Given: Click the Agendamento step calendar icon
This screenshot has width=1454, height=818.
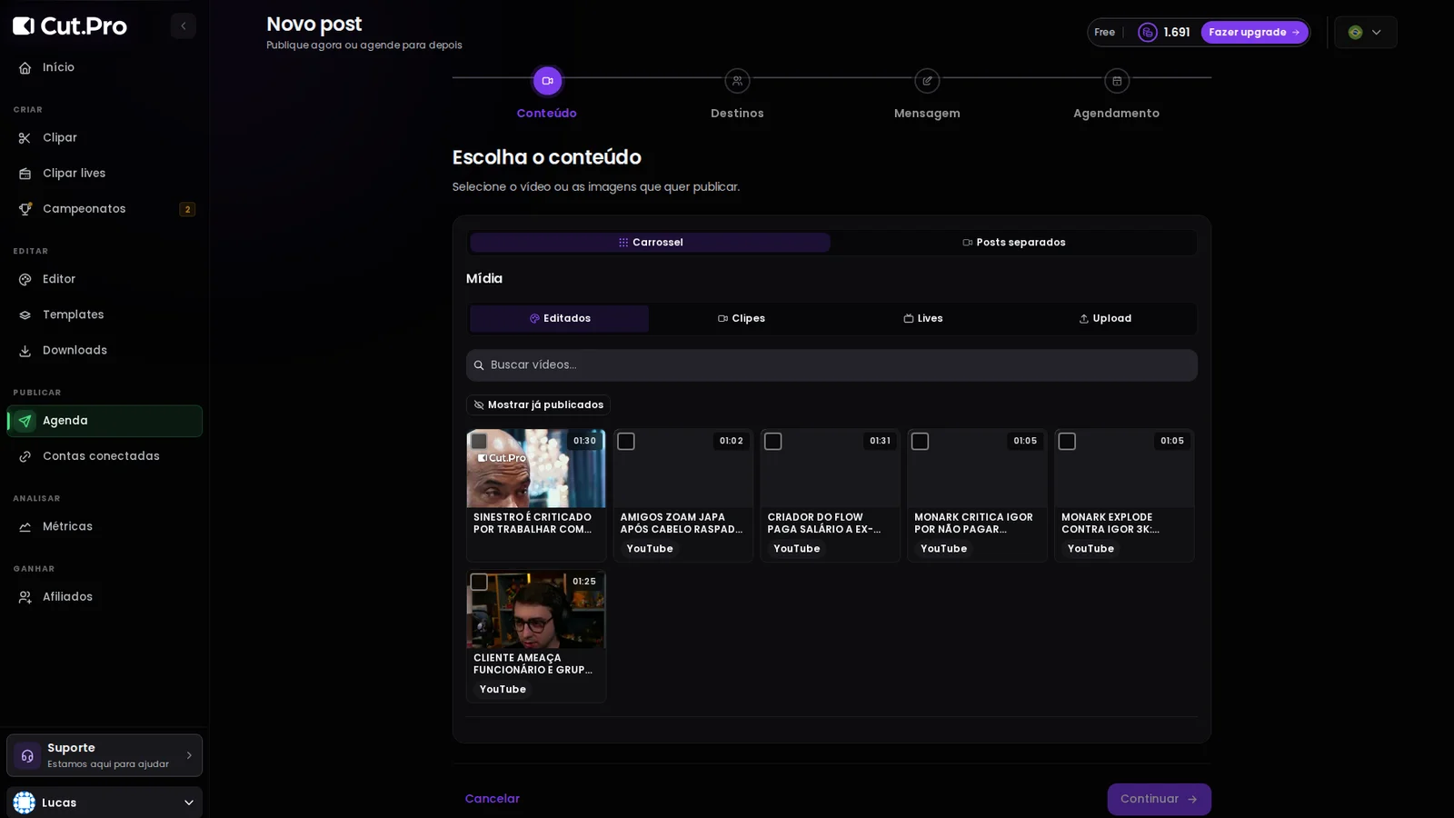Looking at the screenshot, I should pyautogui.click(x=1117, y=81).
